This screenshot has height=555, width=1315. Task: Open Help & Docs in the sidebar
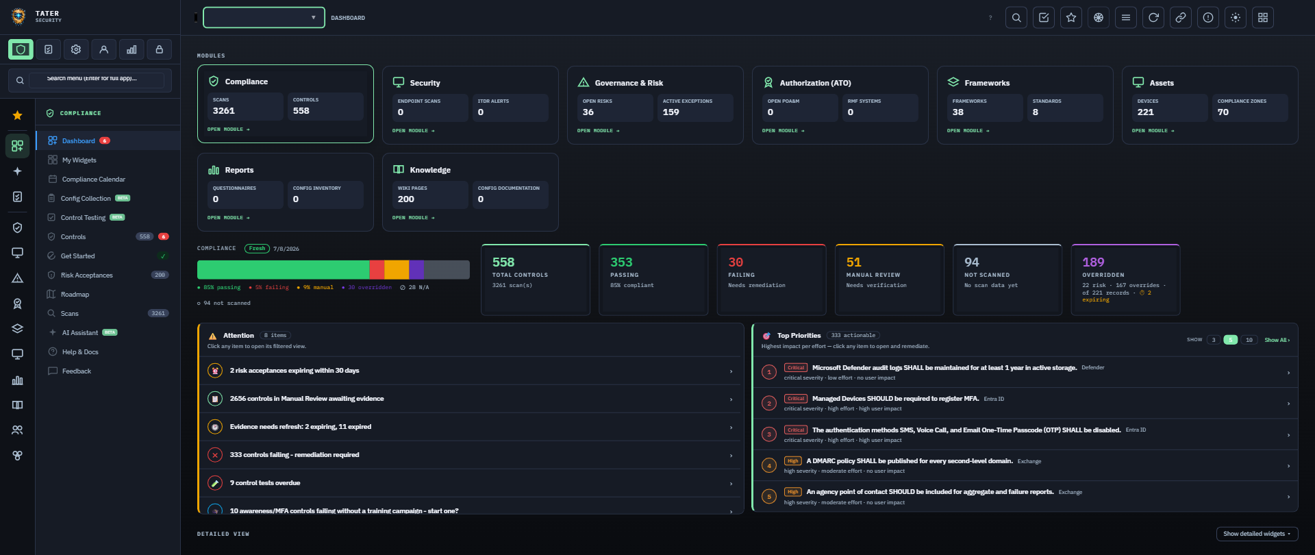(108, 351)
